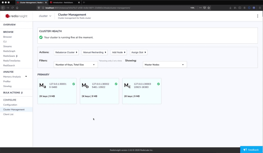Click the browser home icon
Viewport: 263px width, 153px height.
[x=17, y=8]
